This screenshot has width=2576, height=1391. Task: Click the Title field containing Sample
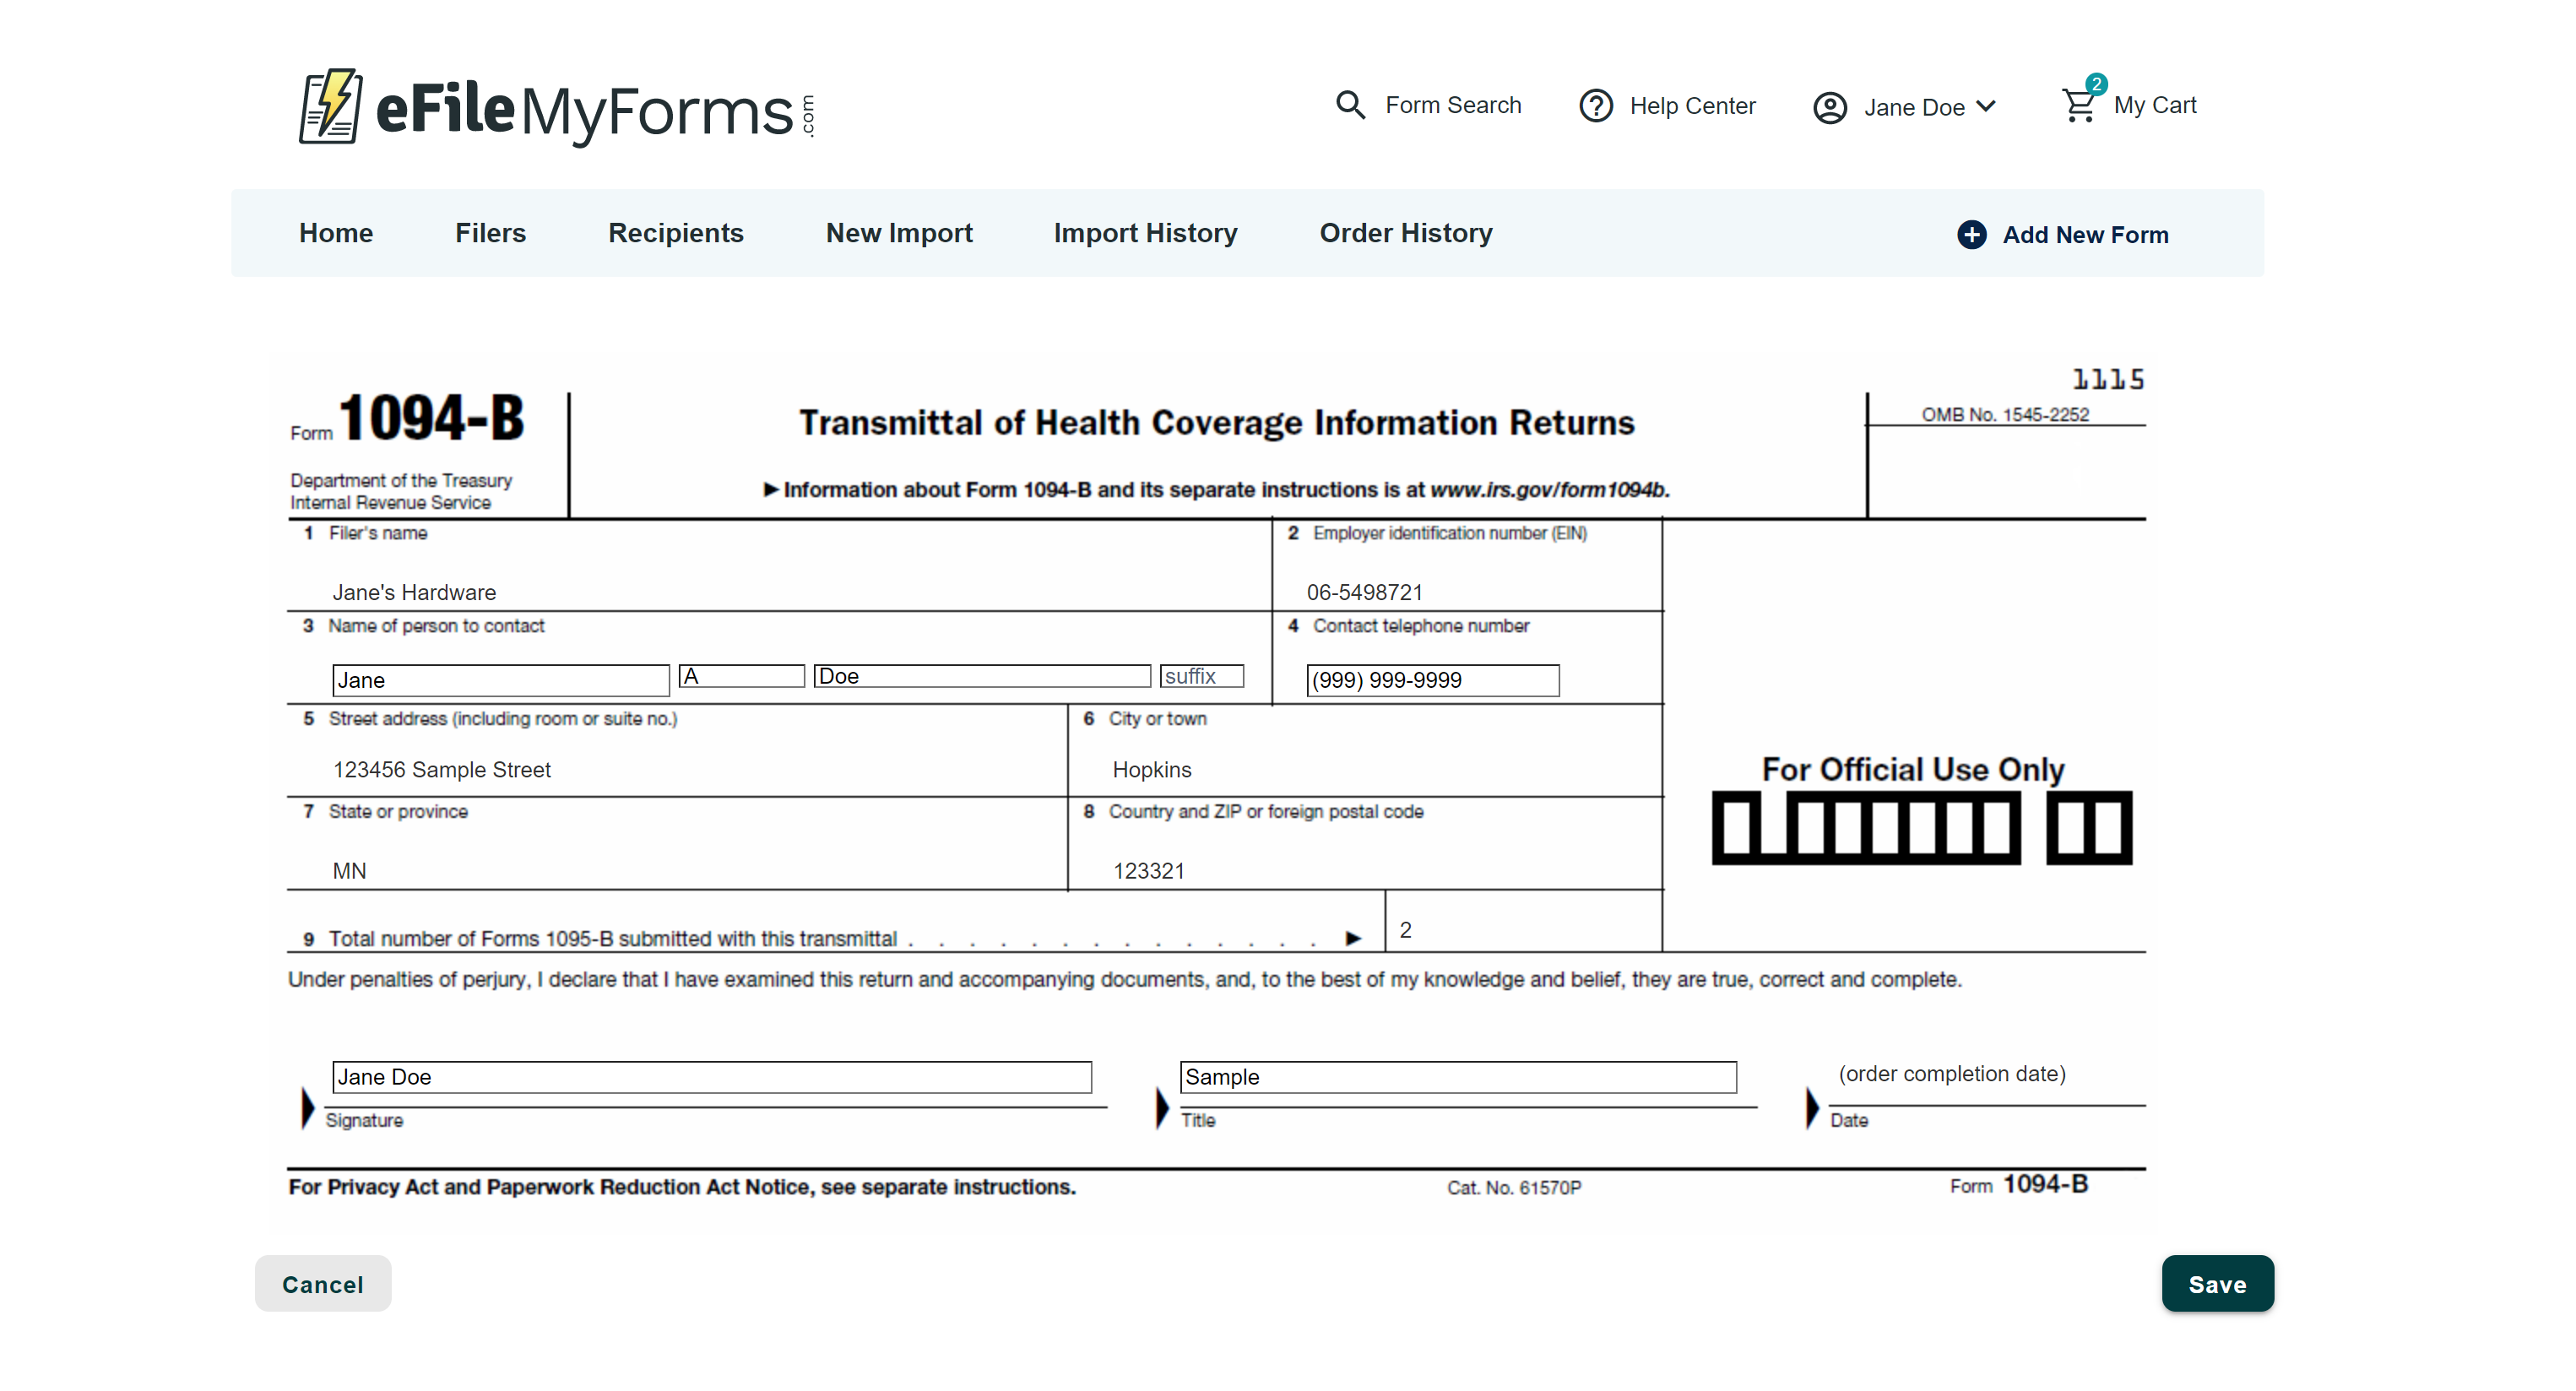[x=1457, y=1077]
